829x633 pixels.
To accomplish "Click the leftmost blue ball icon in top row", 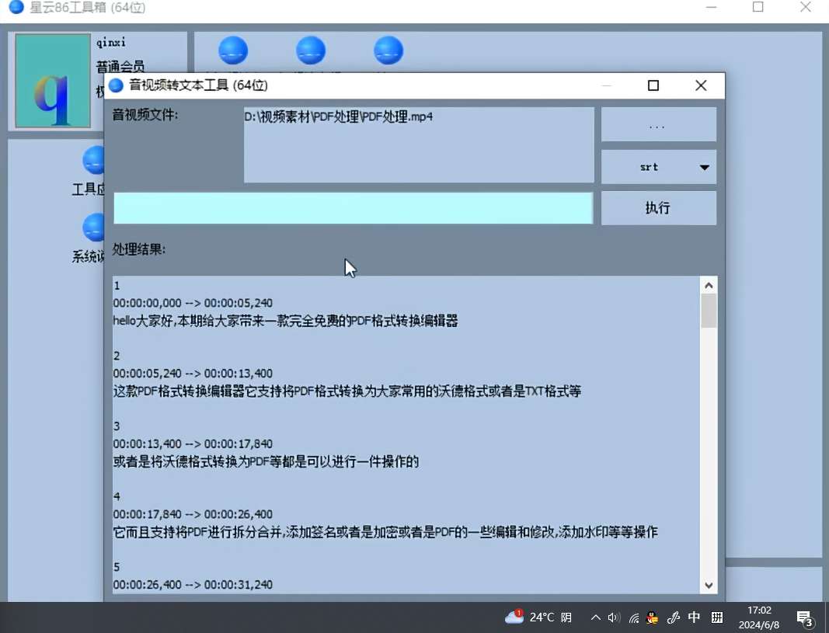I will click(x=232, y=50).
